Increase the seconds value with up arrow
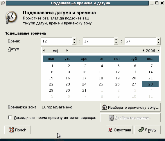 [x=159, y=39]
